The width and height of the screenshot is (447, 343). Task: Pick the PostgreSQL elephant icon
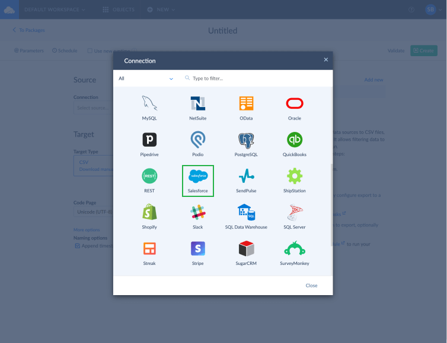pos(246,140)
